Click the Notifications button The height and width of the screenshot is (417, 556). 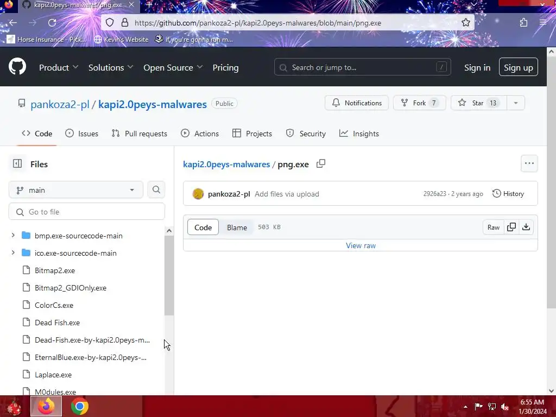[x=357, y=103]
